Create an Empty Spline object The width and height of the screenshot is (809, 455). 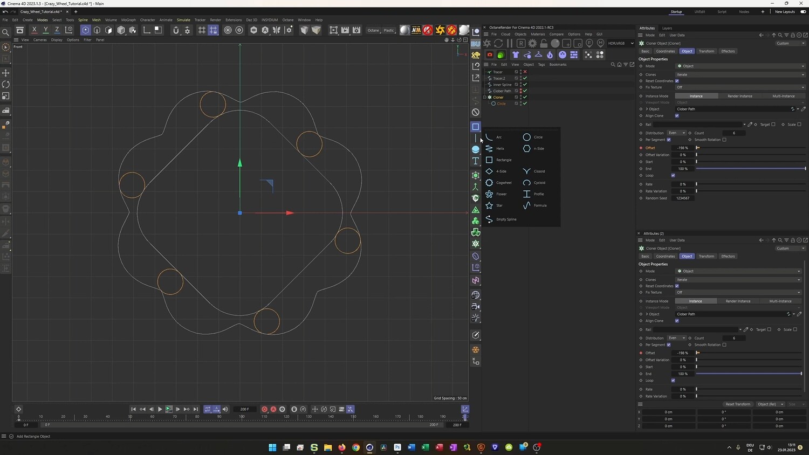501,219
